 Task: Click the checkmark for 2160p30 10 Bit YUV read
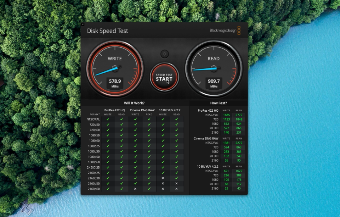(x=177, y=178)
